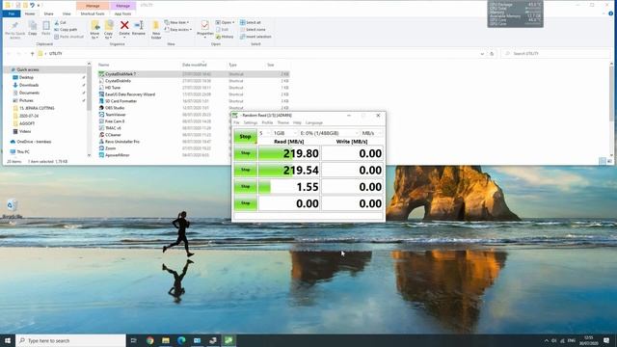Click Cut in the Clipboard group
Image resolution: width=617 pixels, height=347 pixels.
(60, 22)
